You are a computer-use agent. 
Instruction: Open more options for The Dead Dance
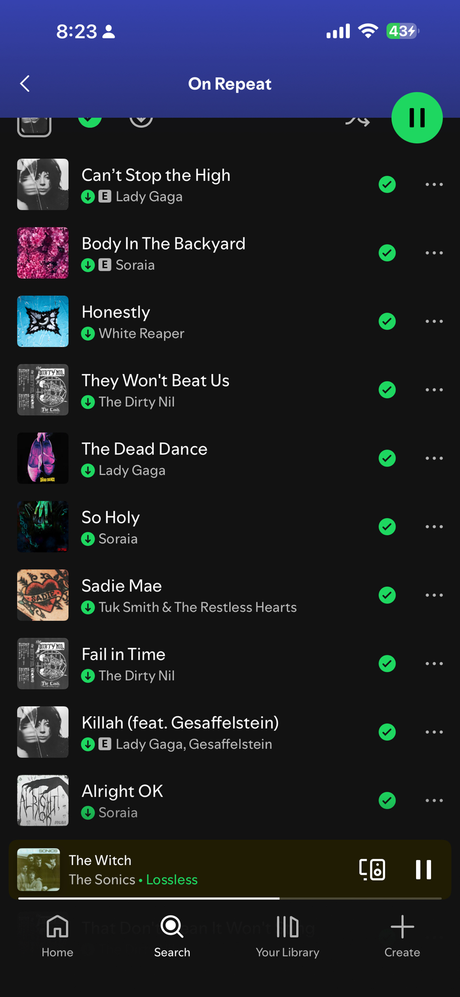coord(434,458)
